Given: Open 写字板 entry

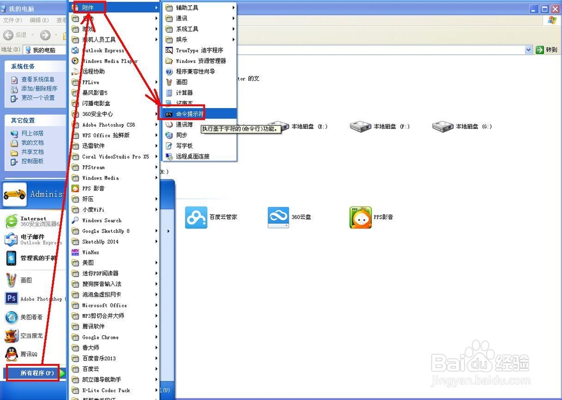Looking at the screenshot, I should point(200,146).
